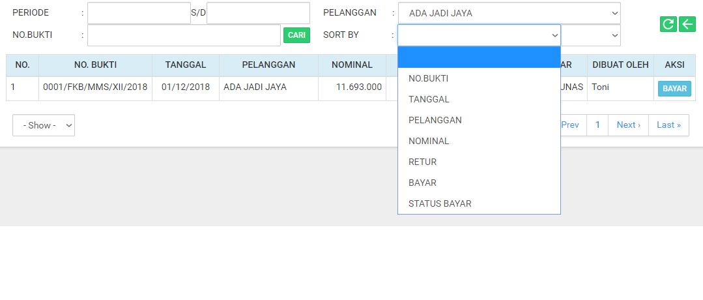
Task: Click the 0001/FKB/MMS/XII/2018 cell
Action: point(95,89)
